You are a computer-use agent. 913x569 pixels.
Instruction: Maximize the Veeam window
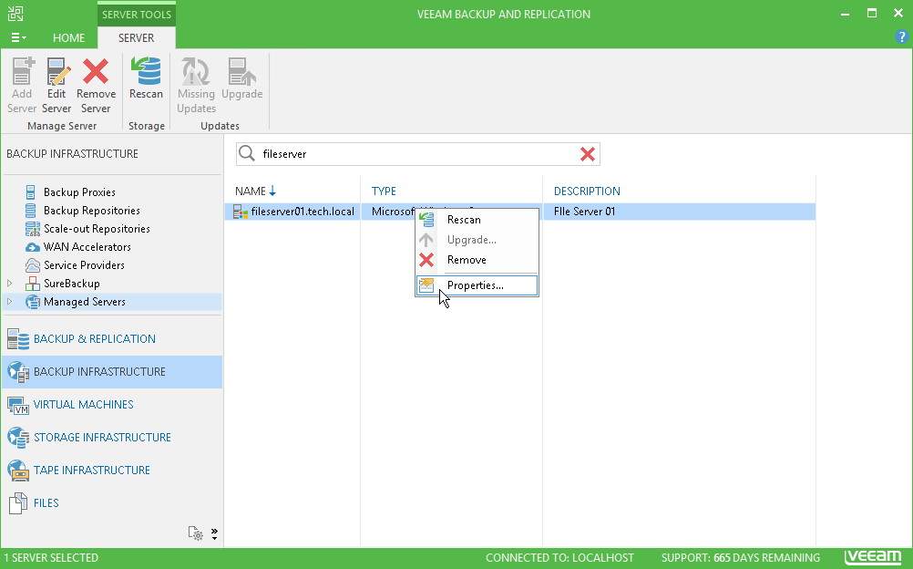pos(872,14)
